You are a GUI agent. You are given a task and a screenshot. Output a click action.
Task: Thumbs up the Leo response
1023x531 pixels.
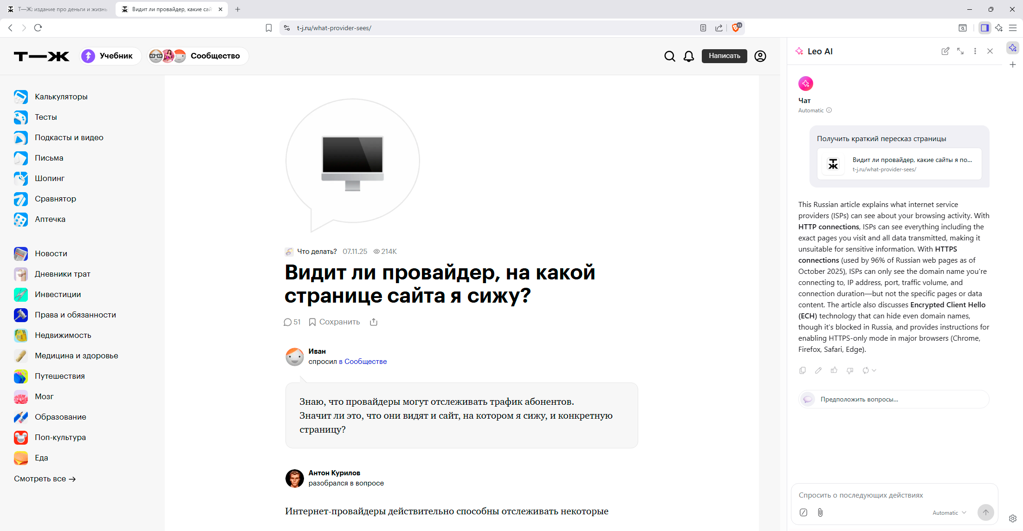834,370
